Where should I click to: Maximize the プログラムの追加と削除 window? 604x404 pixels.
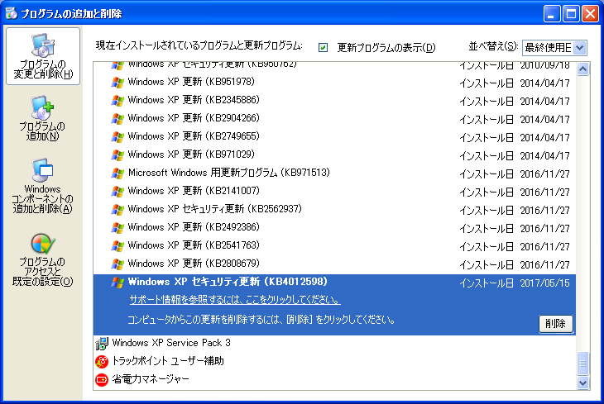click(x=571, y=14)
